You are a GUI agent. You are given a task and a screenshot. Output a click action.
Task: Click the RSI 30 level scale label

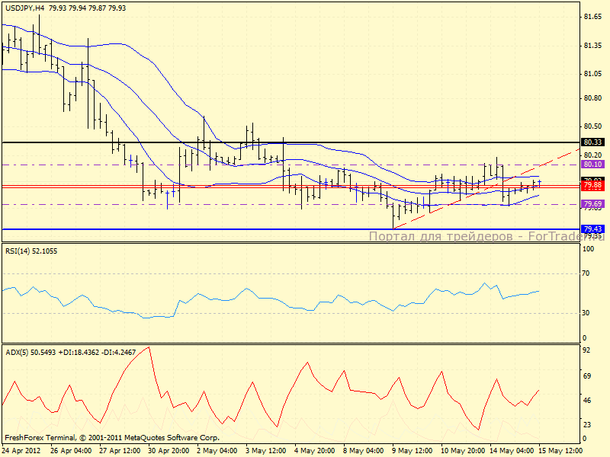pyautogui.click(x=587, y=312)
